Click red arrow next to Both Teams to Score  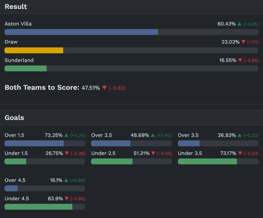104,88
